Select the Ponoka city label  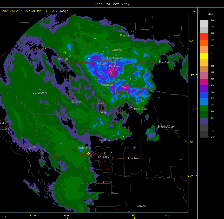[125, 35]
